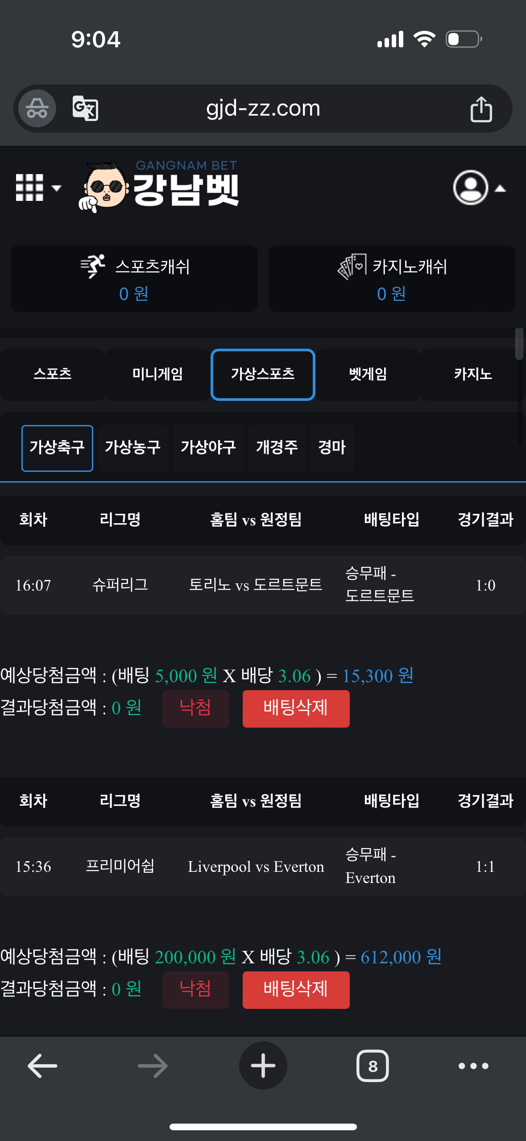Delete the 200,000 원 Liverpool bet

(x=296, y=990)
